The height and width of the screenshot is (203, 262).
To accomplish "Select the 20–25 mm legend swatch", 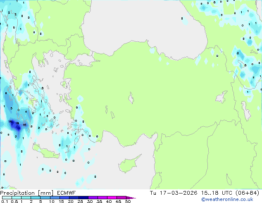I will [x=74, y=198].
